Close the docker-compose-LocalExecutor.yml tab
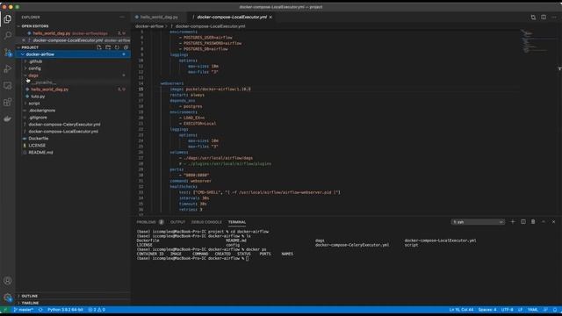The width and height of the screenshot is (562, 316). (x=270, y=18)
